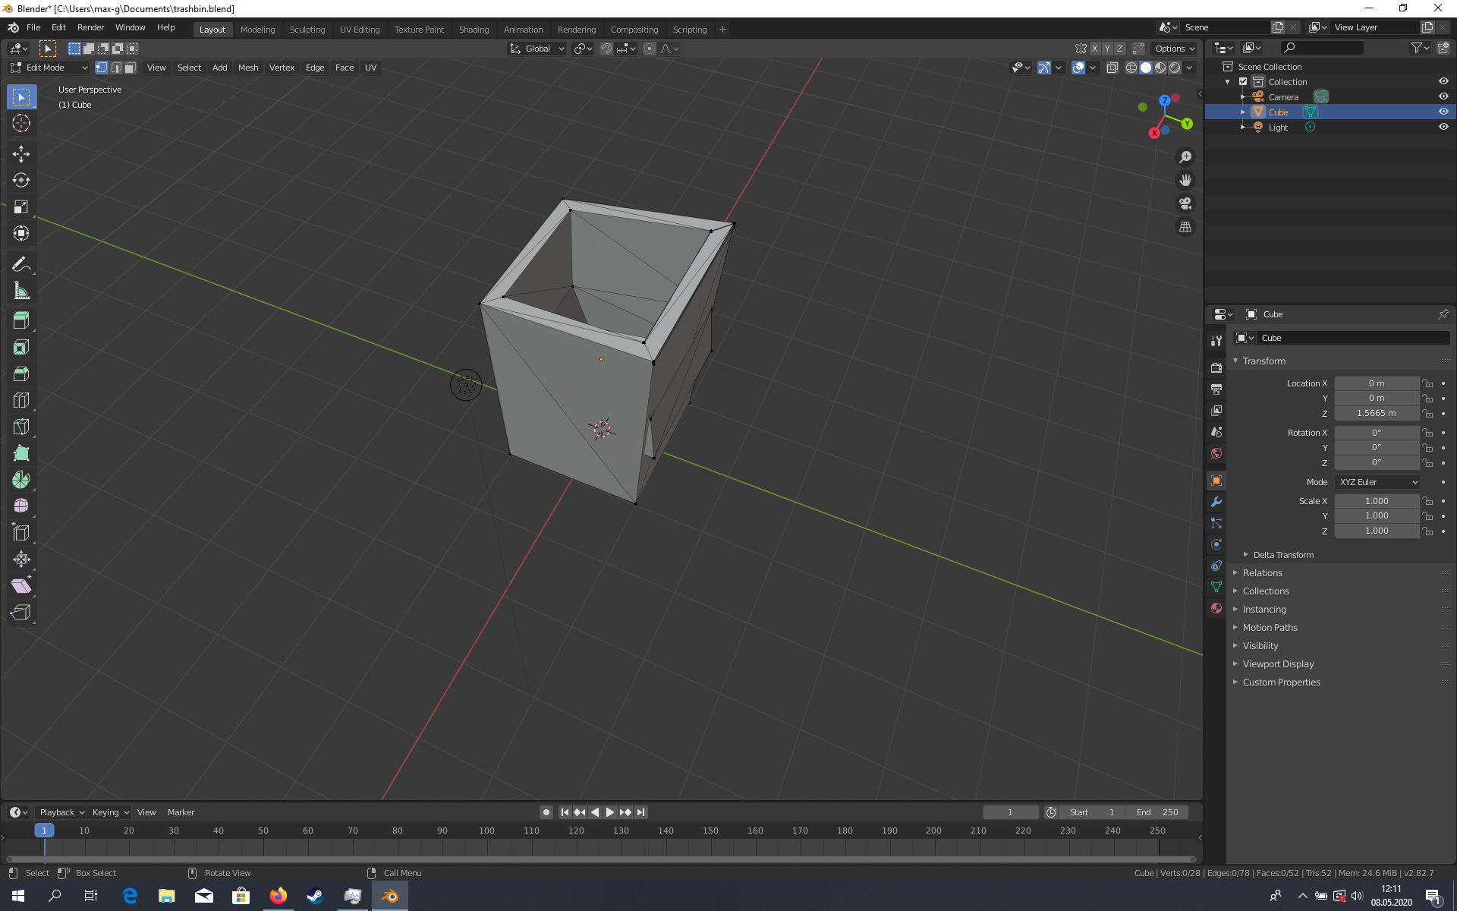1457x911 pixels.
Task: Toggle the camera view icon
Action: pos(1185,203)
